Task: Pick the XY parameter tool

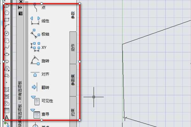Action: [39, 47]
